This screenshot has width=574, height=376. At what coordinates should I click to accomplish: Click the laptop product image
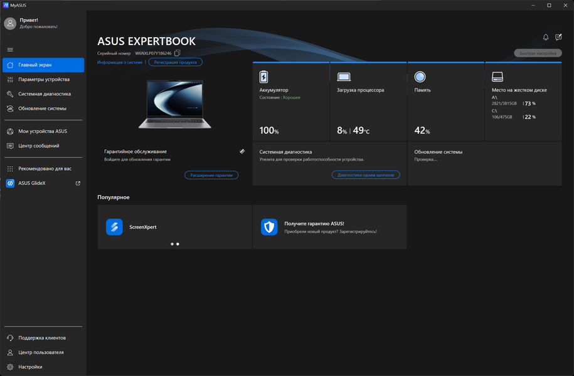coord(175,104)
